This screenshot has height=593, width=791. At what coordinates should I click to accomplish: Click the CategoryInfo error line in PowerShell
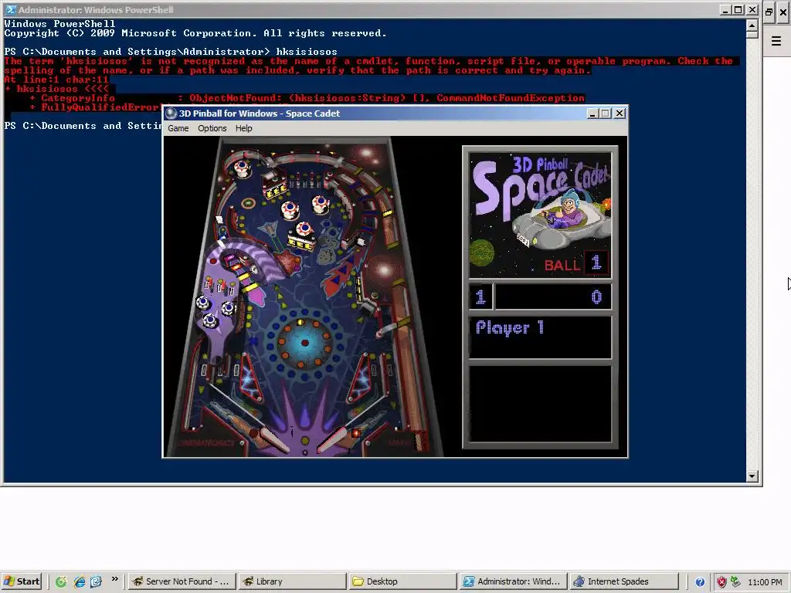307,98
